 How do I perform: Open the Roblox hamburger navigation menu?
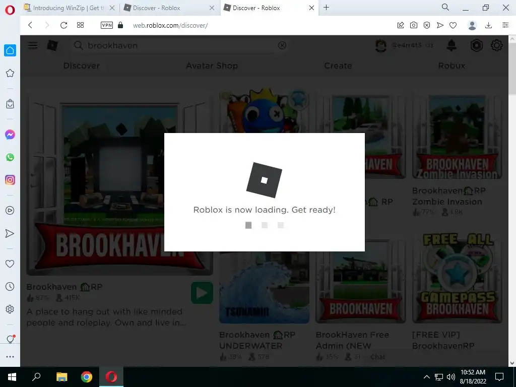tap(32, 45)
